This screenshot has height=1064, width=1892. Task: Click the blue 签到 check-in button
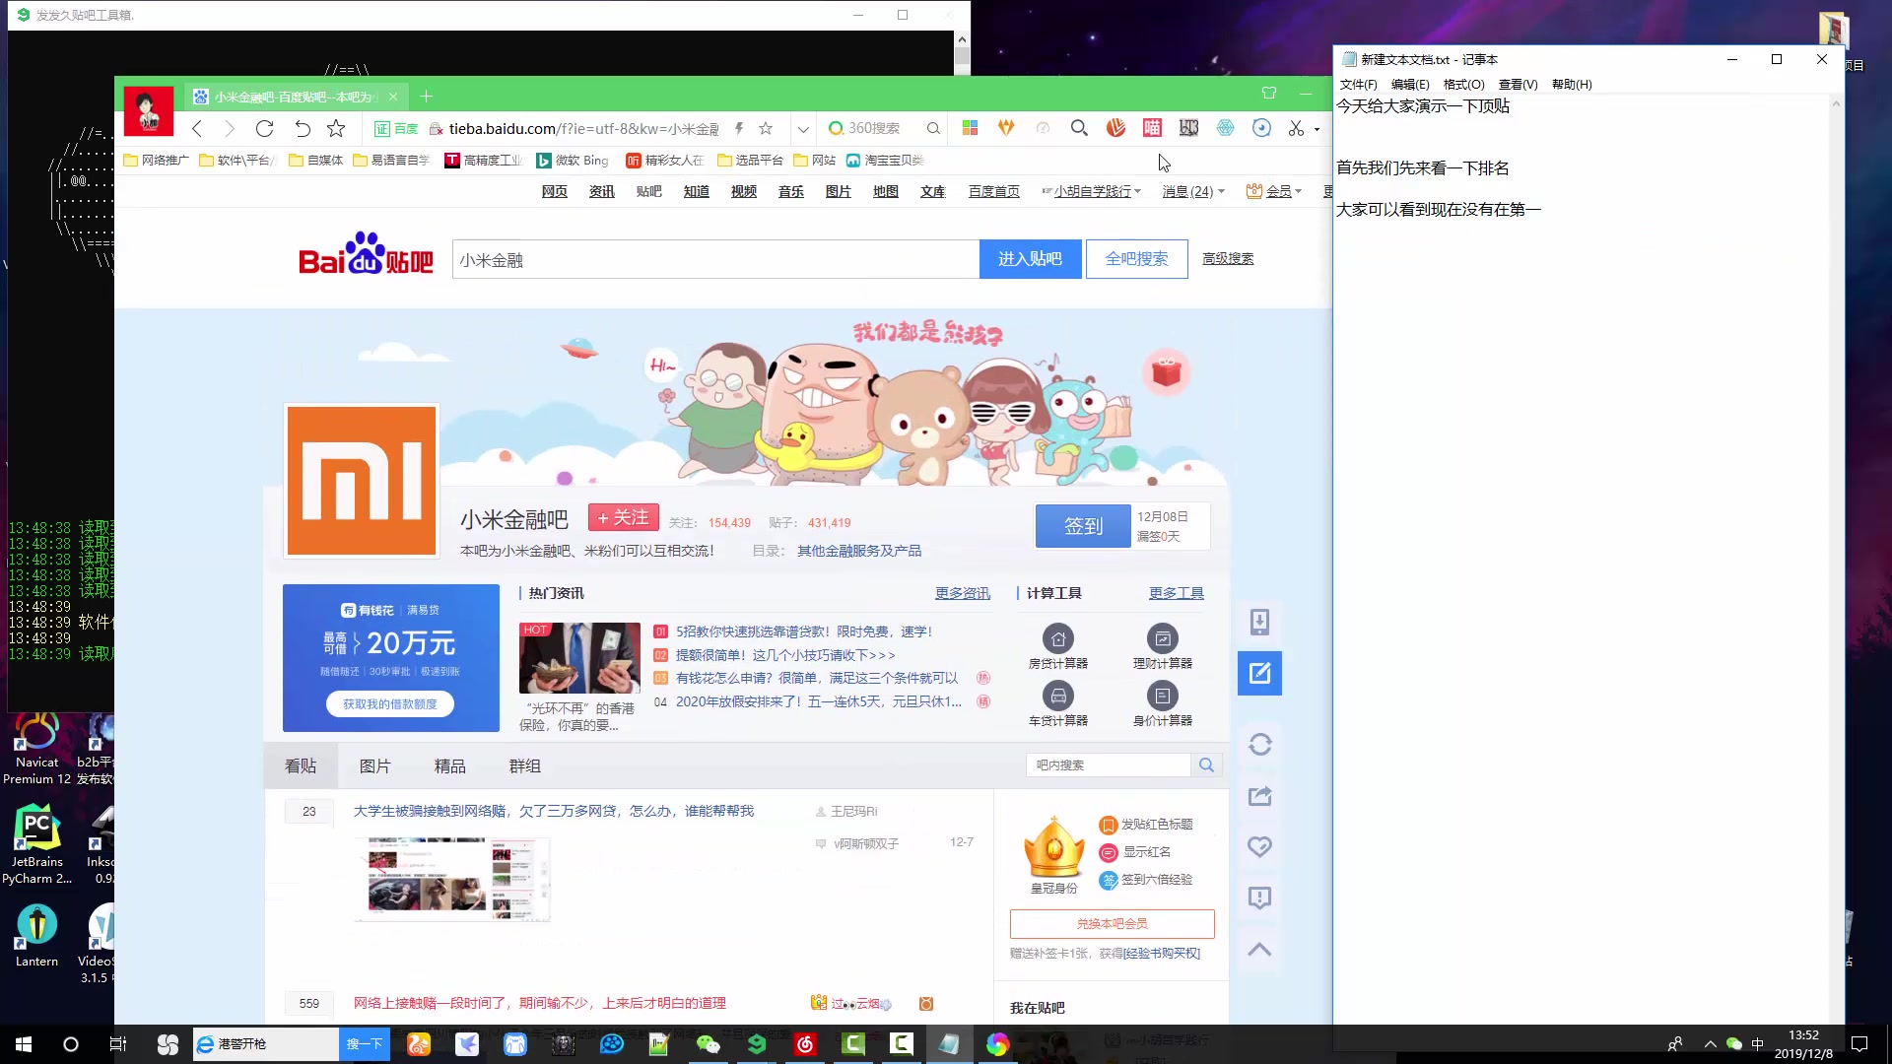tap(1083, 526)
